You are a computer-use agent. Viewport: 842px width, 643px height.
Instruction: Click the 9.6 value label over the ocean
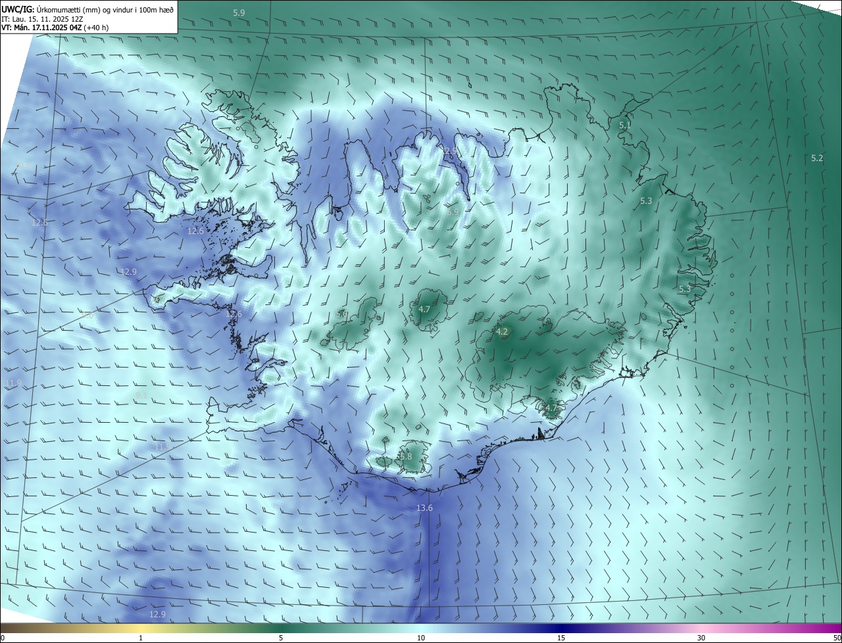pyautogui.click(x=87, y=316)
